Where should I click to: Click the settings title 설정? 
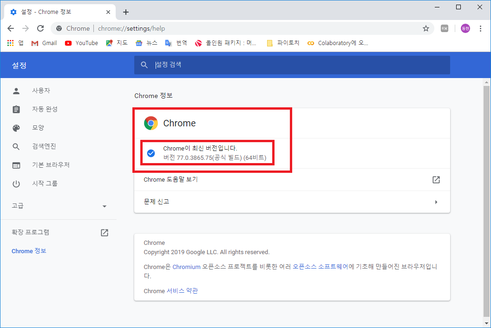pyautogui.click(x=19, y=65)
